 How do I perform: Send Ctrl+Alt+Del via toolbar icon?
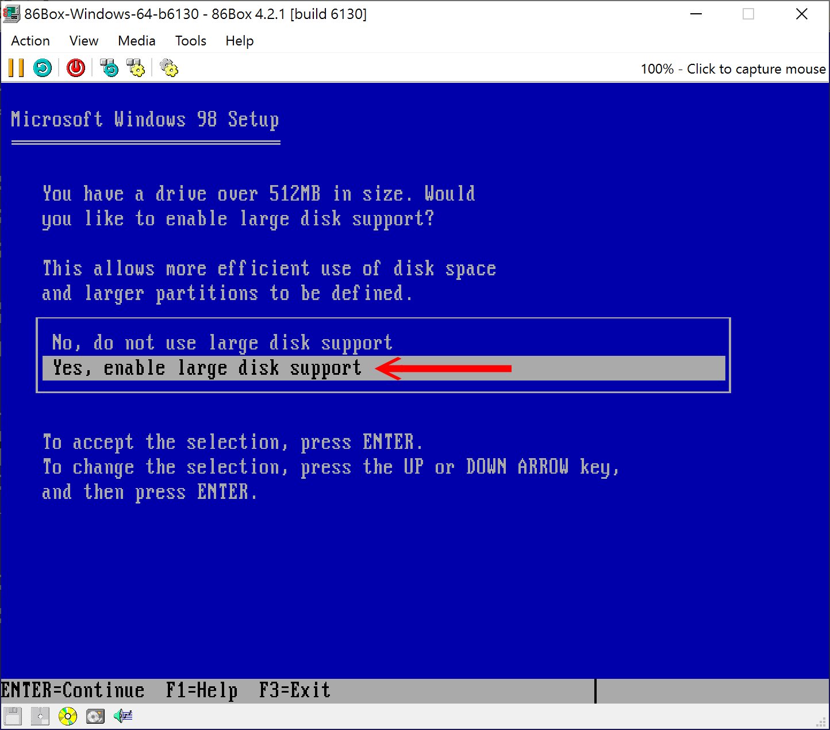[x=109, y=68]
